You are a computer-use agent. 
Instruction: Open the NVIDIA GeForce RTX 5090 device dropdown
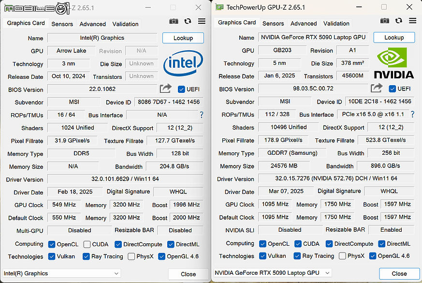pos(272,273)
